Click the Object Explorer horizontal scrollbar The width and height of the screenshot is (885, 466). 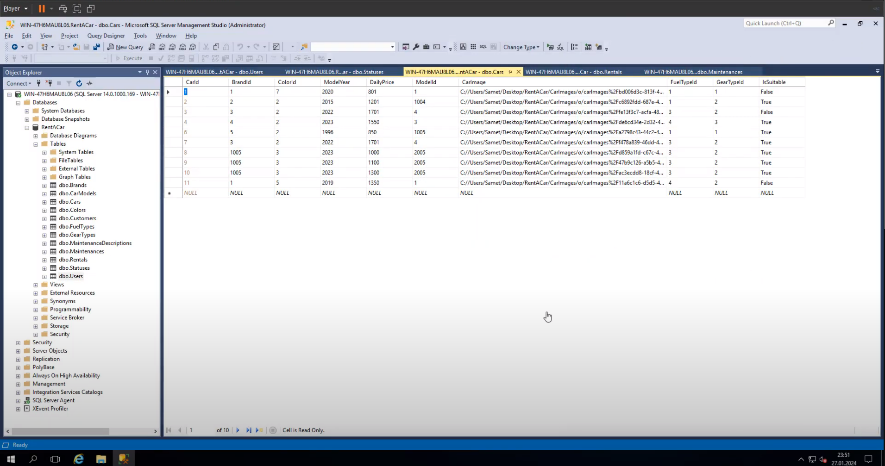[x=60, y=431]
